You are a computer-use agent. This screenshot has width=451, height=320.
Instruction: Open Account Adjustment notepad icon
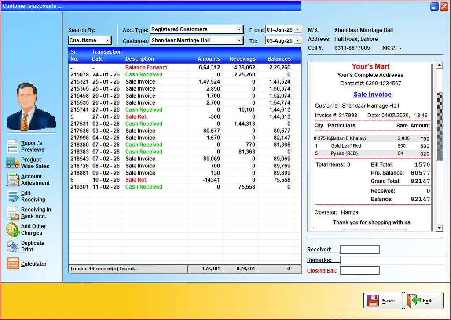click(13, 179)
